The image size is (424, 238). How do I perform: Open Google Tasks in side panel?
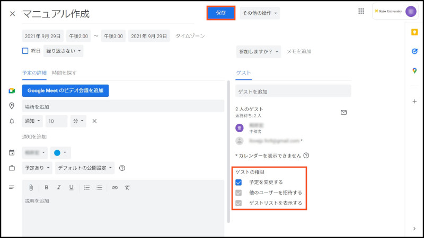(x=414, y=51)
